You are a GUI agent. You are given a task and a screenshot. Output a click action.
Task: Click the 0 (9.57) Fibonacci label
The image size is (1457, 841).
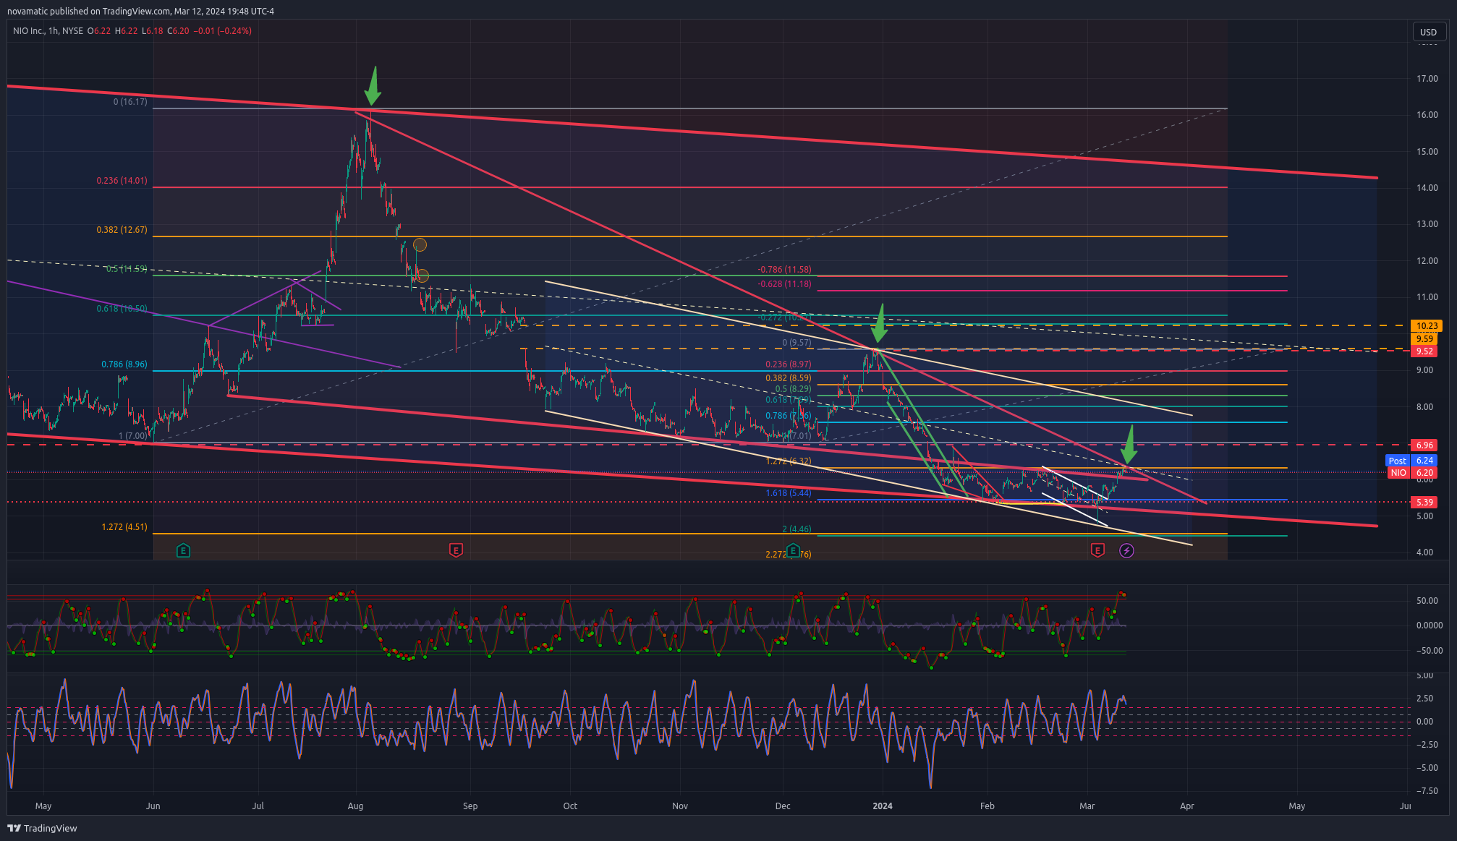797,343
